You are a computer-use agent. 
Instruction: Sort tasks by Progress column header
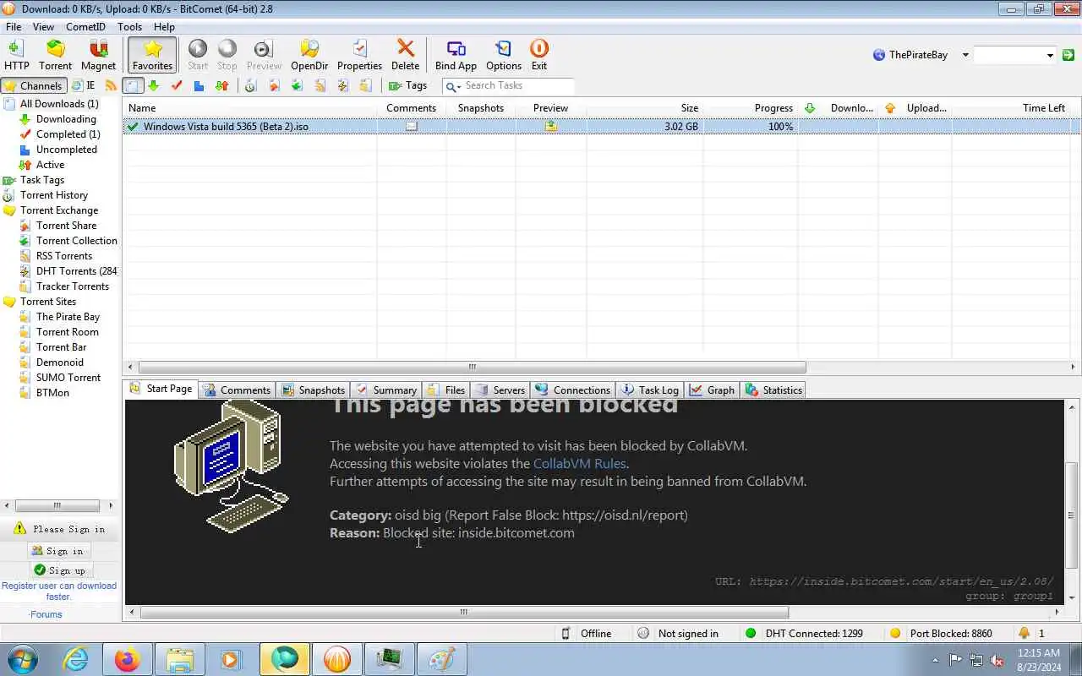click(x=751, y=108)
